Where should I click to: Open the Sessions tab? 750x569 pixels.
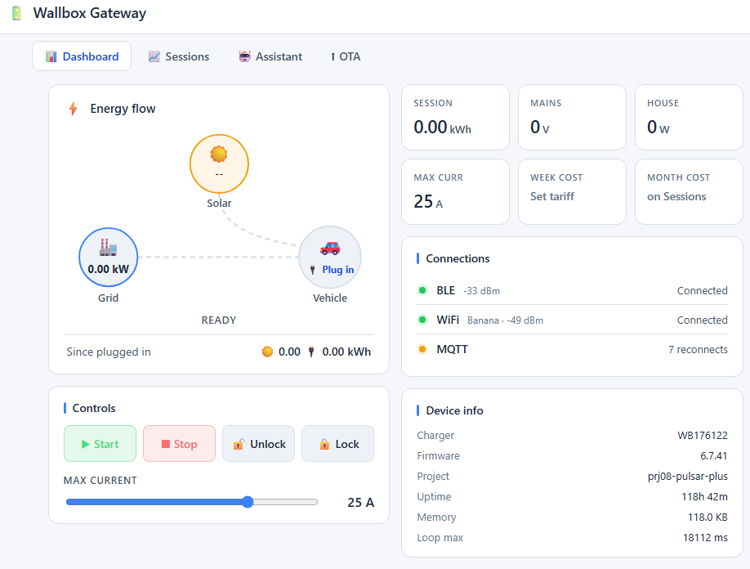179,56
